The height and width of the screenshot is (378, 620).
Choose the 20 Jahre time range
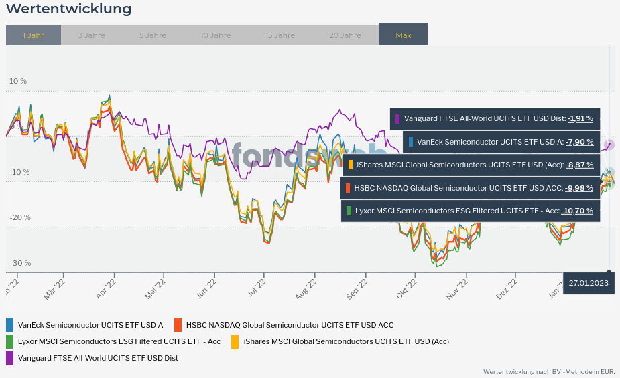click(x=345, y=35)
